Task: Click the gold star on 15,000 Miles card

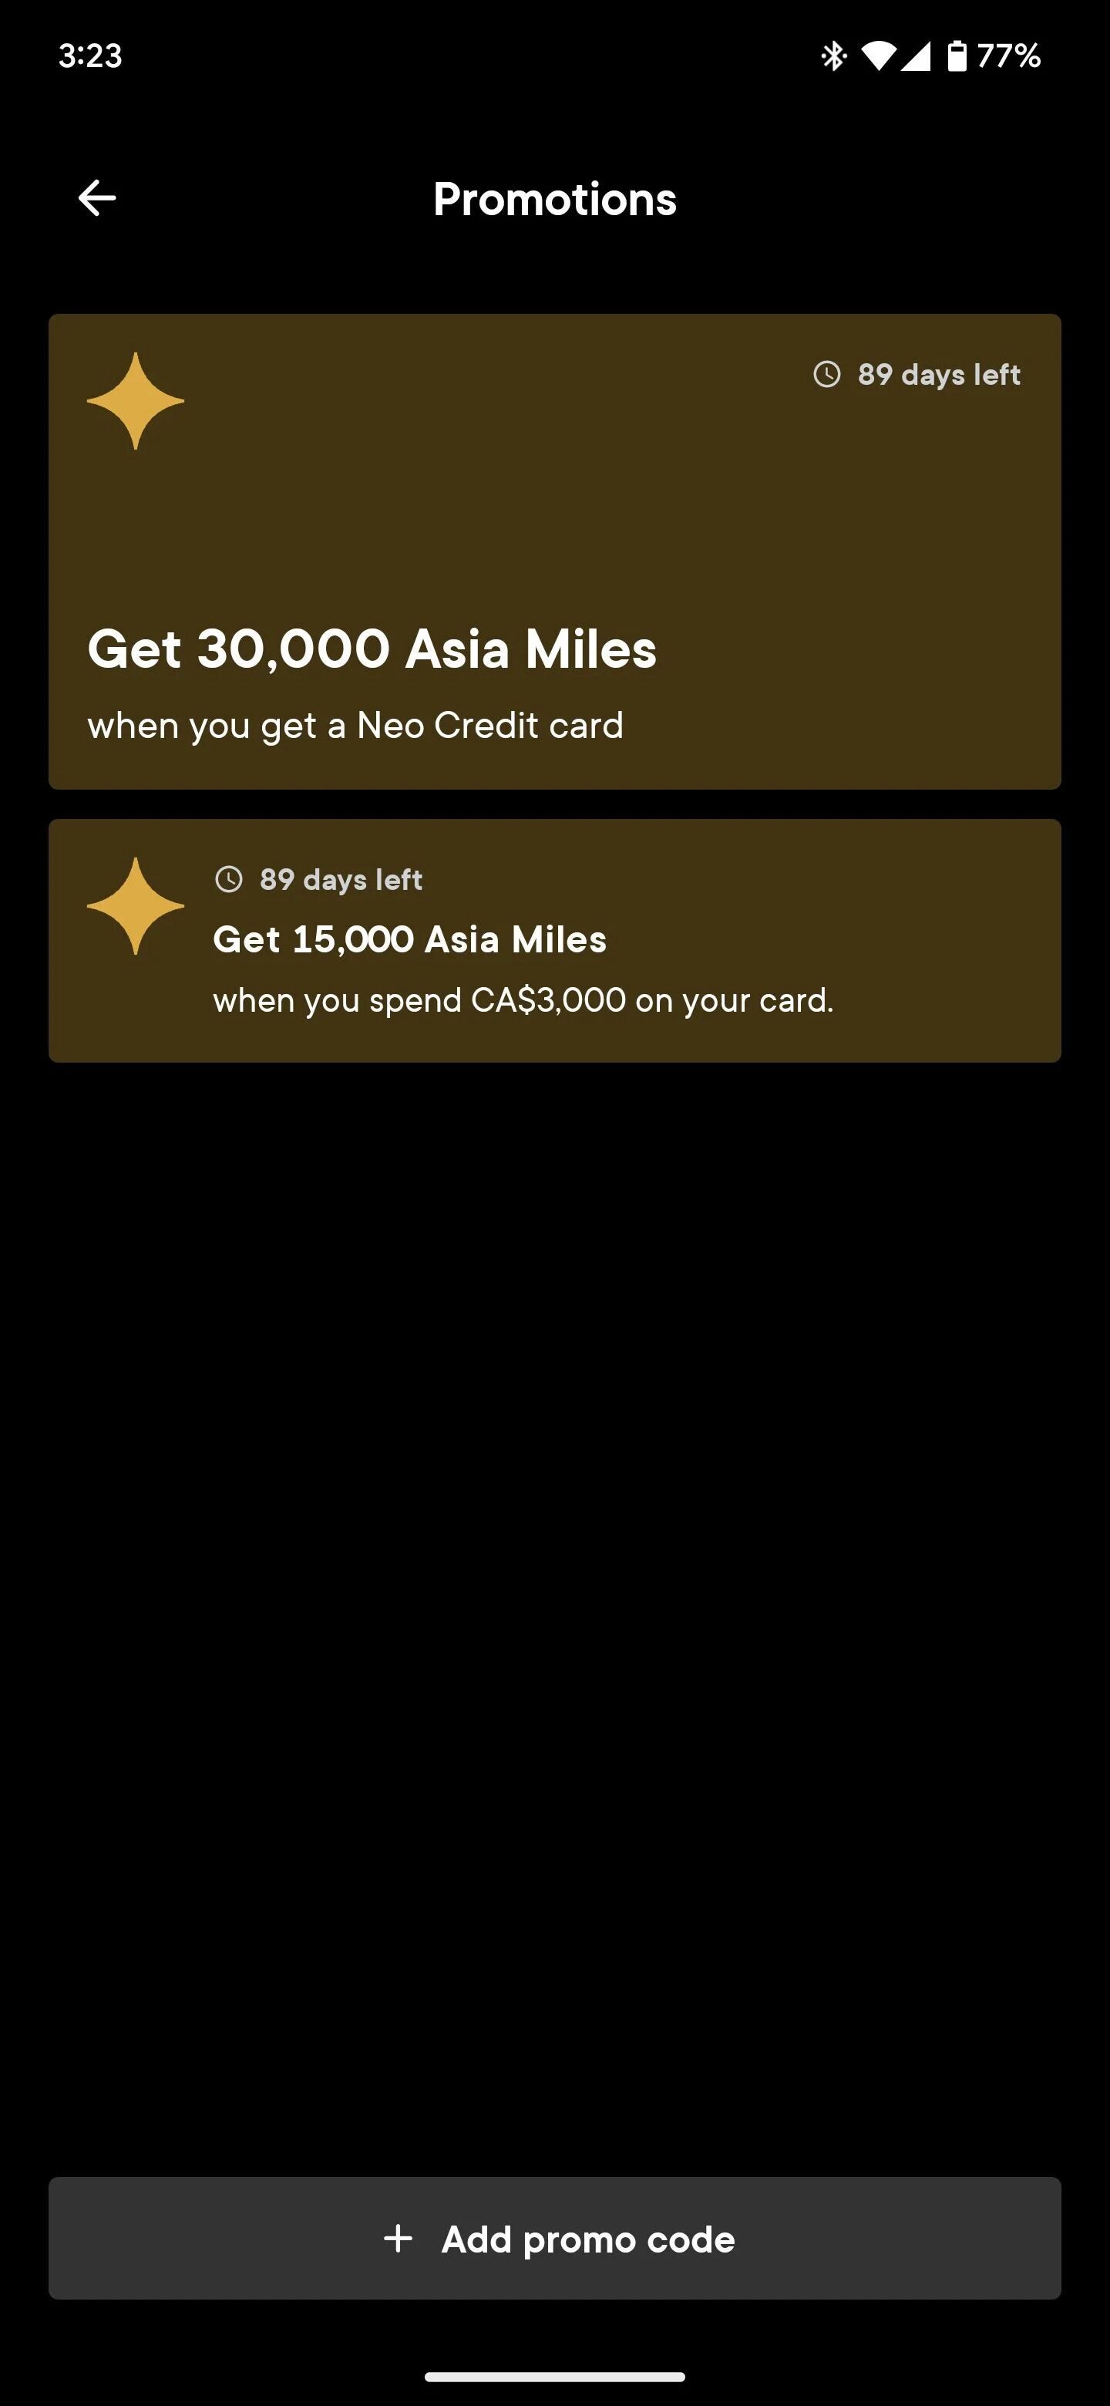Action: tap(136, 906)
